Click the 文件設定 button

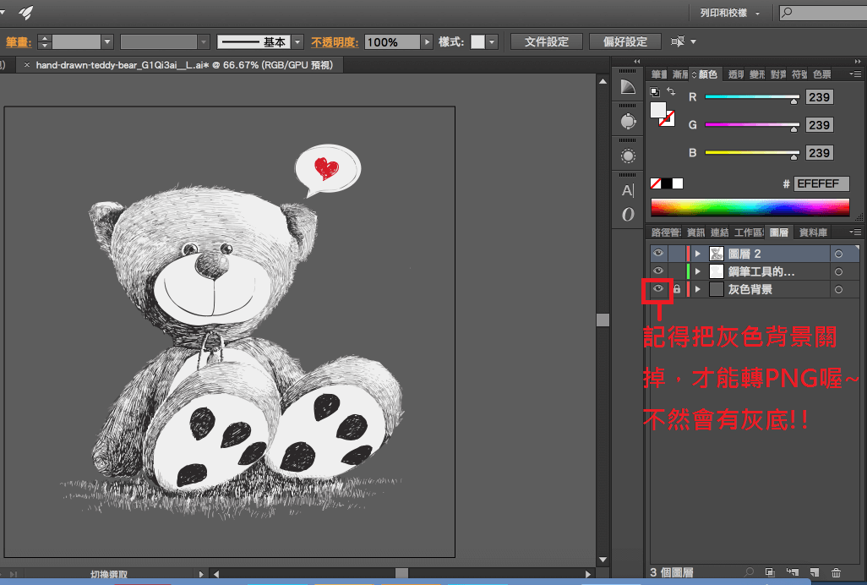(547, 41)
